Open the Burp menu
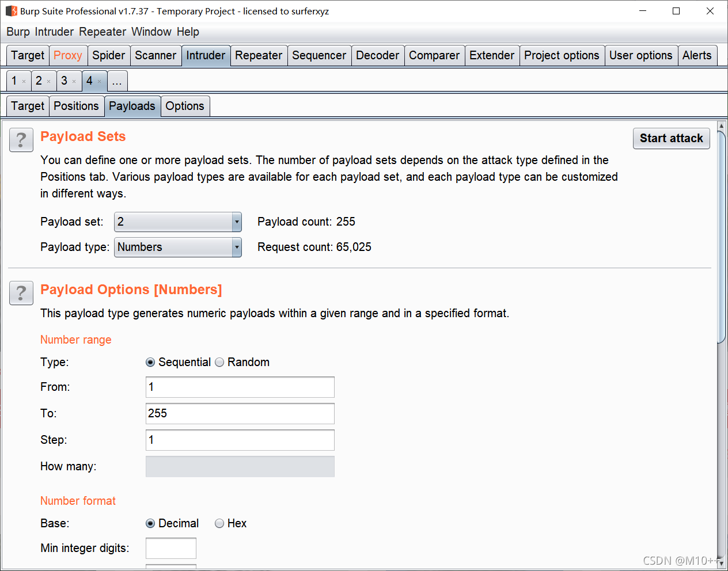The image size is (728, 571). point(18,32)
